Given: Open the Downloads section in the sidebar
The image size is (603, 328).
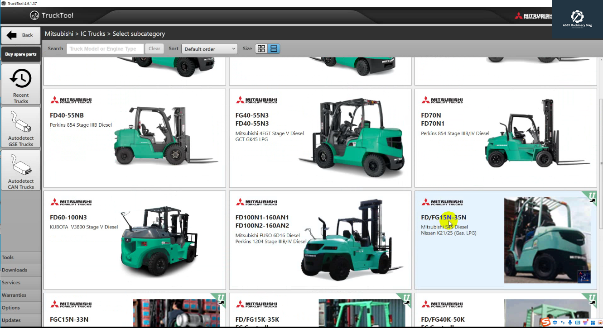Looking at the screenshot, I should (20, 270).
